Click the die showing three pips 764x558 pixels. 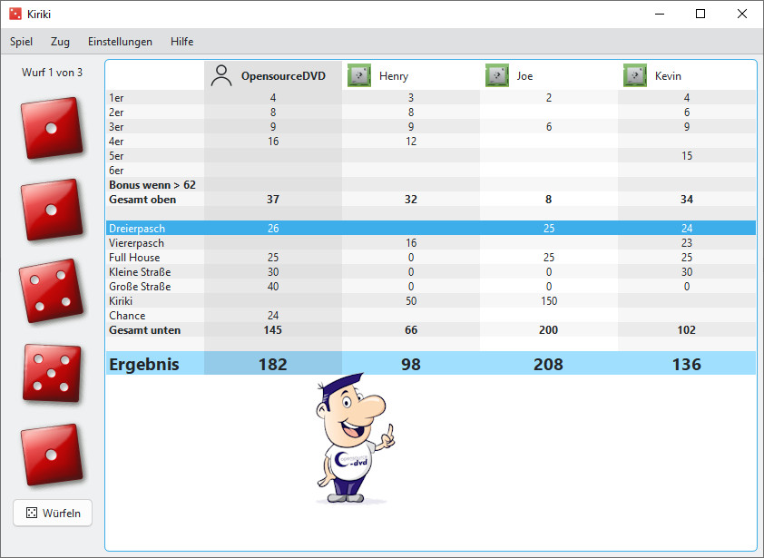point(51,291)
